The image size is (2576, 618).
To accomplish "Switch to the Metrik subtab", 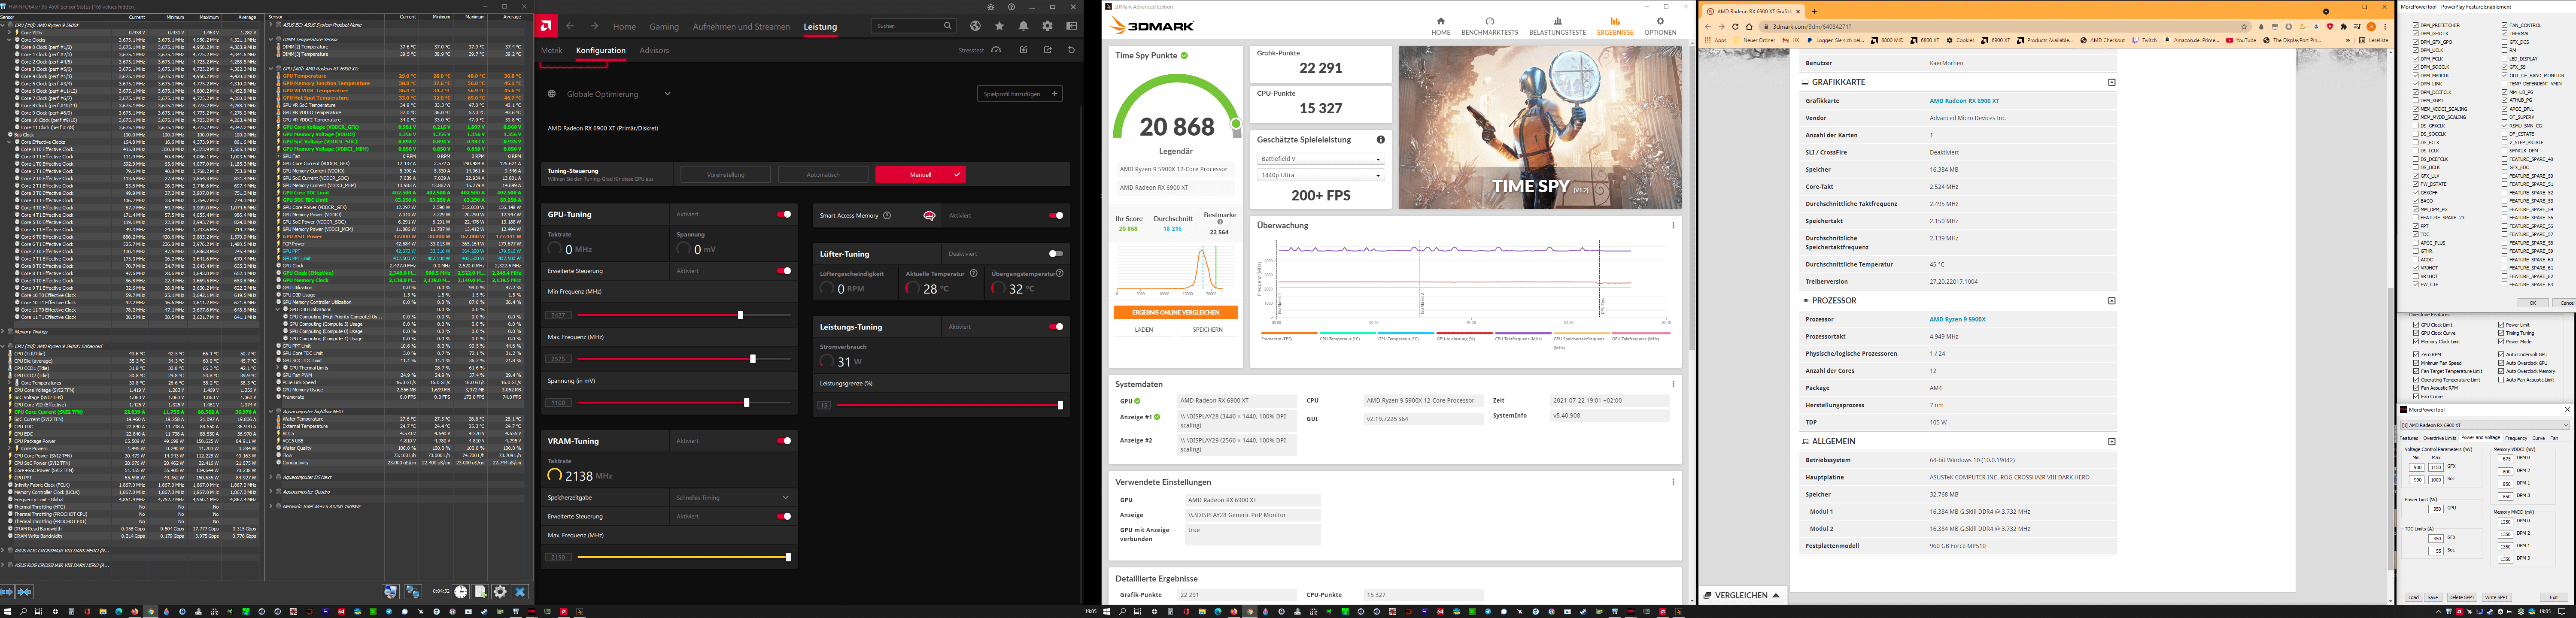I will point(552,50).
